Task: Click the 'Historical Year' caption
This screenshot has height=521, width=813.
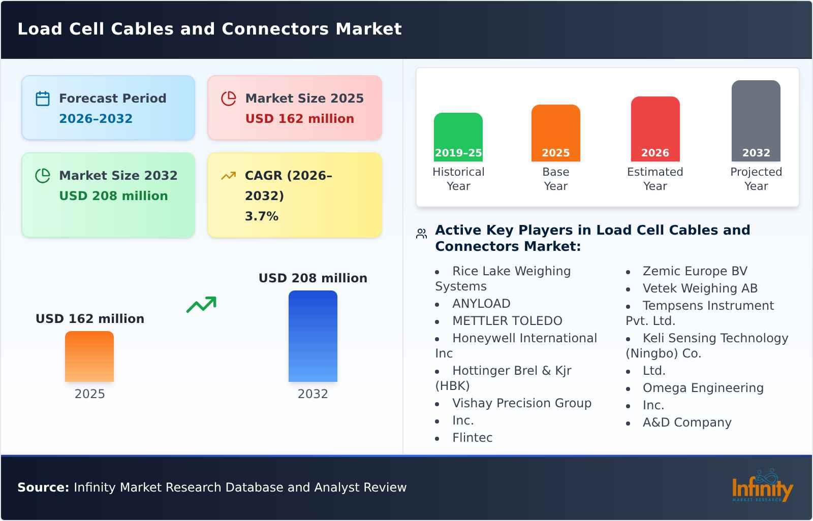Action: click(458, 179)
